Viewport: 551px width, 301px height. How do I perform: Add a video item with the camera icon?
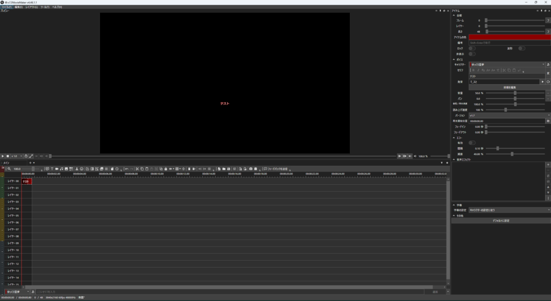56,169
